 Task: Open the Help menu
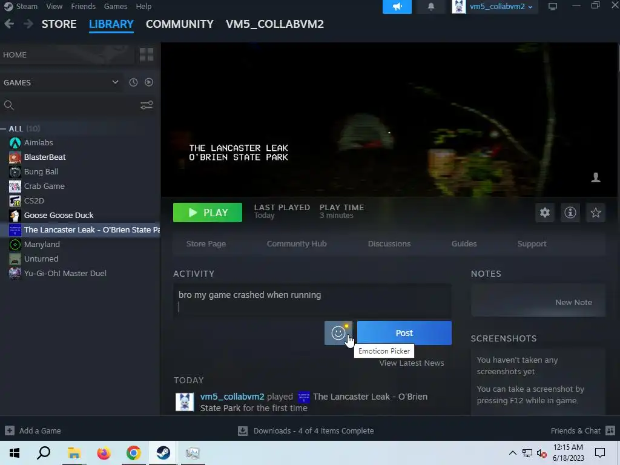point(143,6)
